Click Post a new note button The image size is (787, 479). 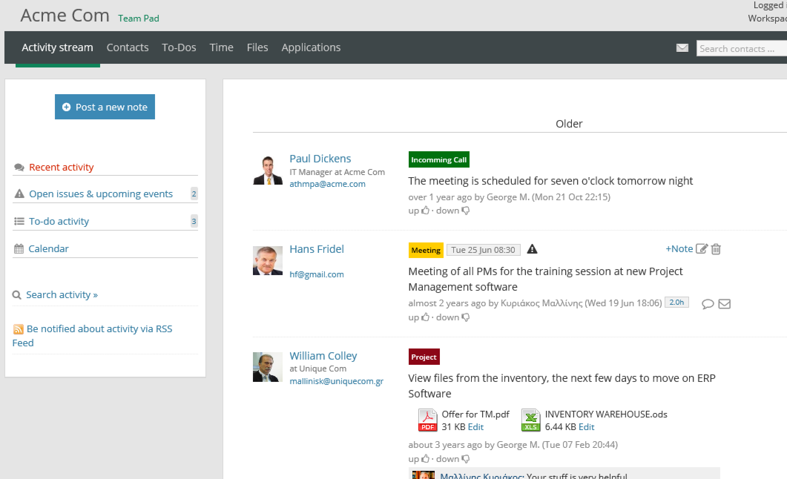coord(105,107)
